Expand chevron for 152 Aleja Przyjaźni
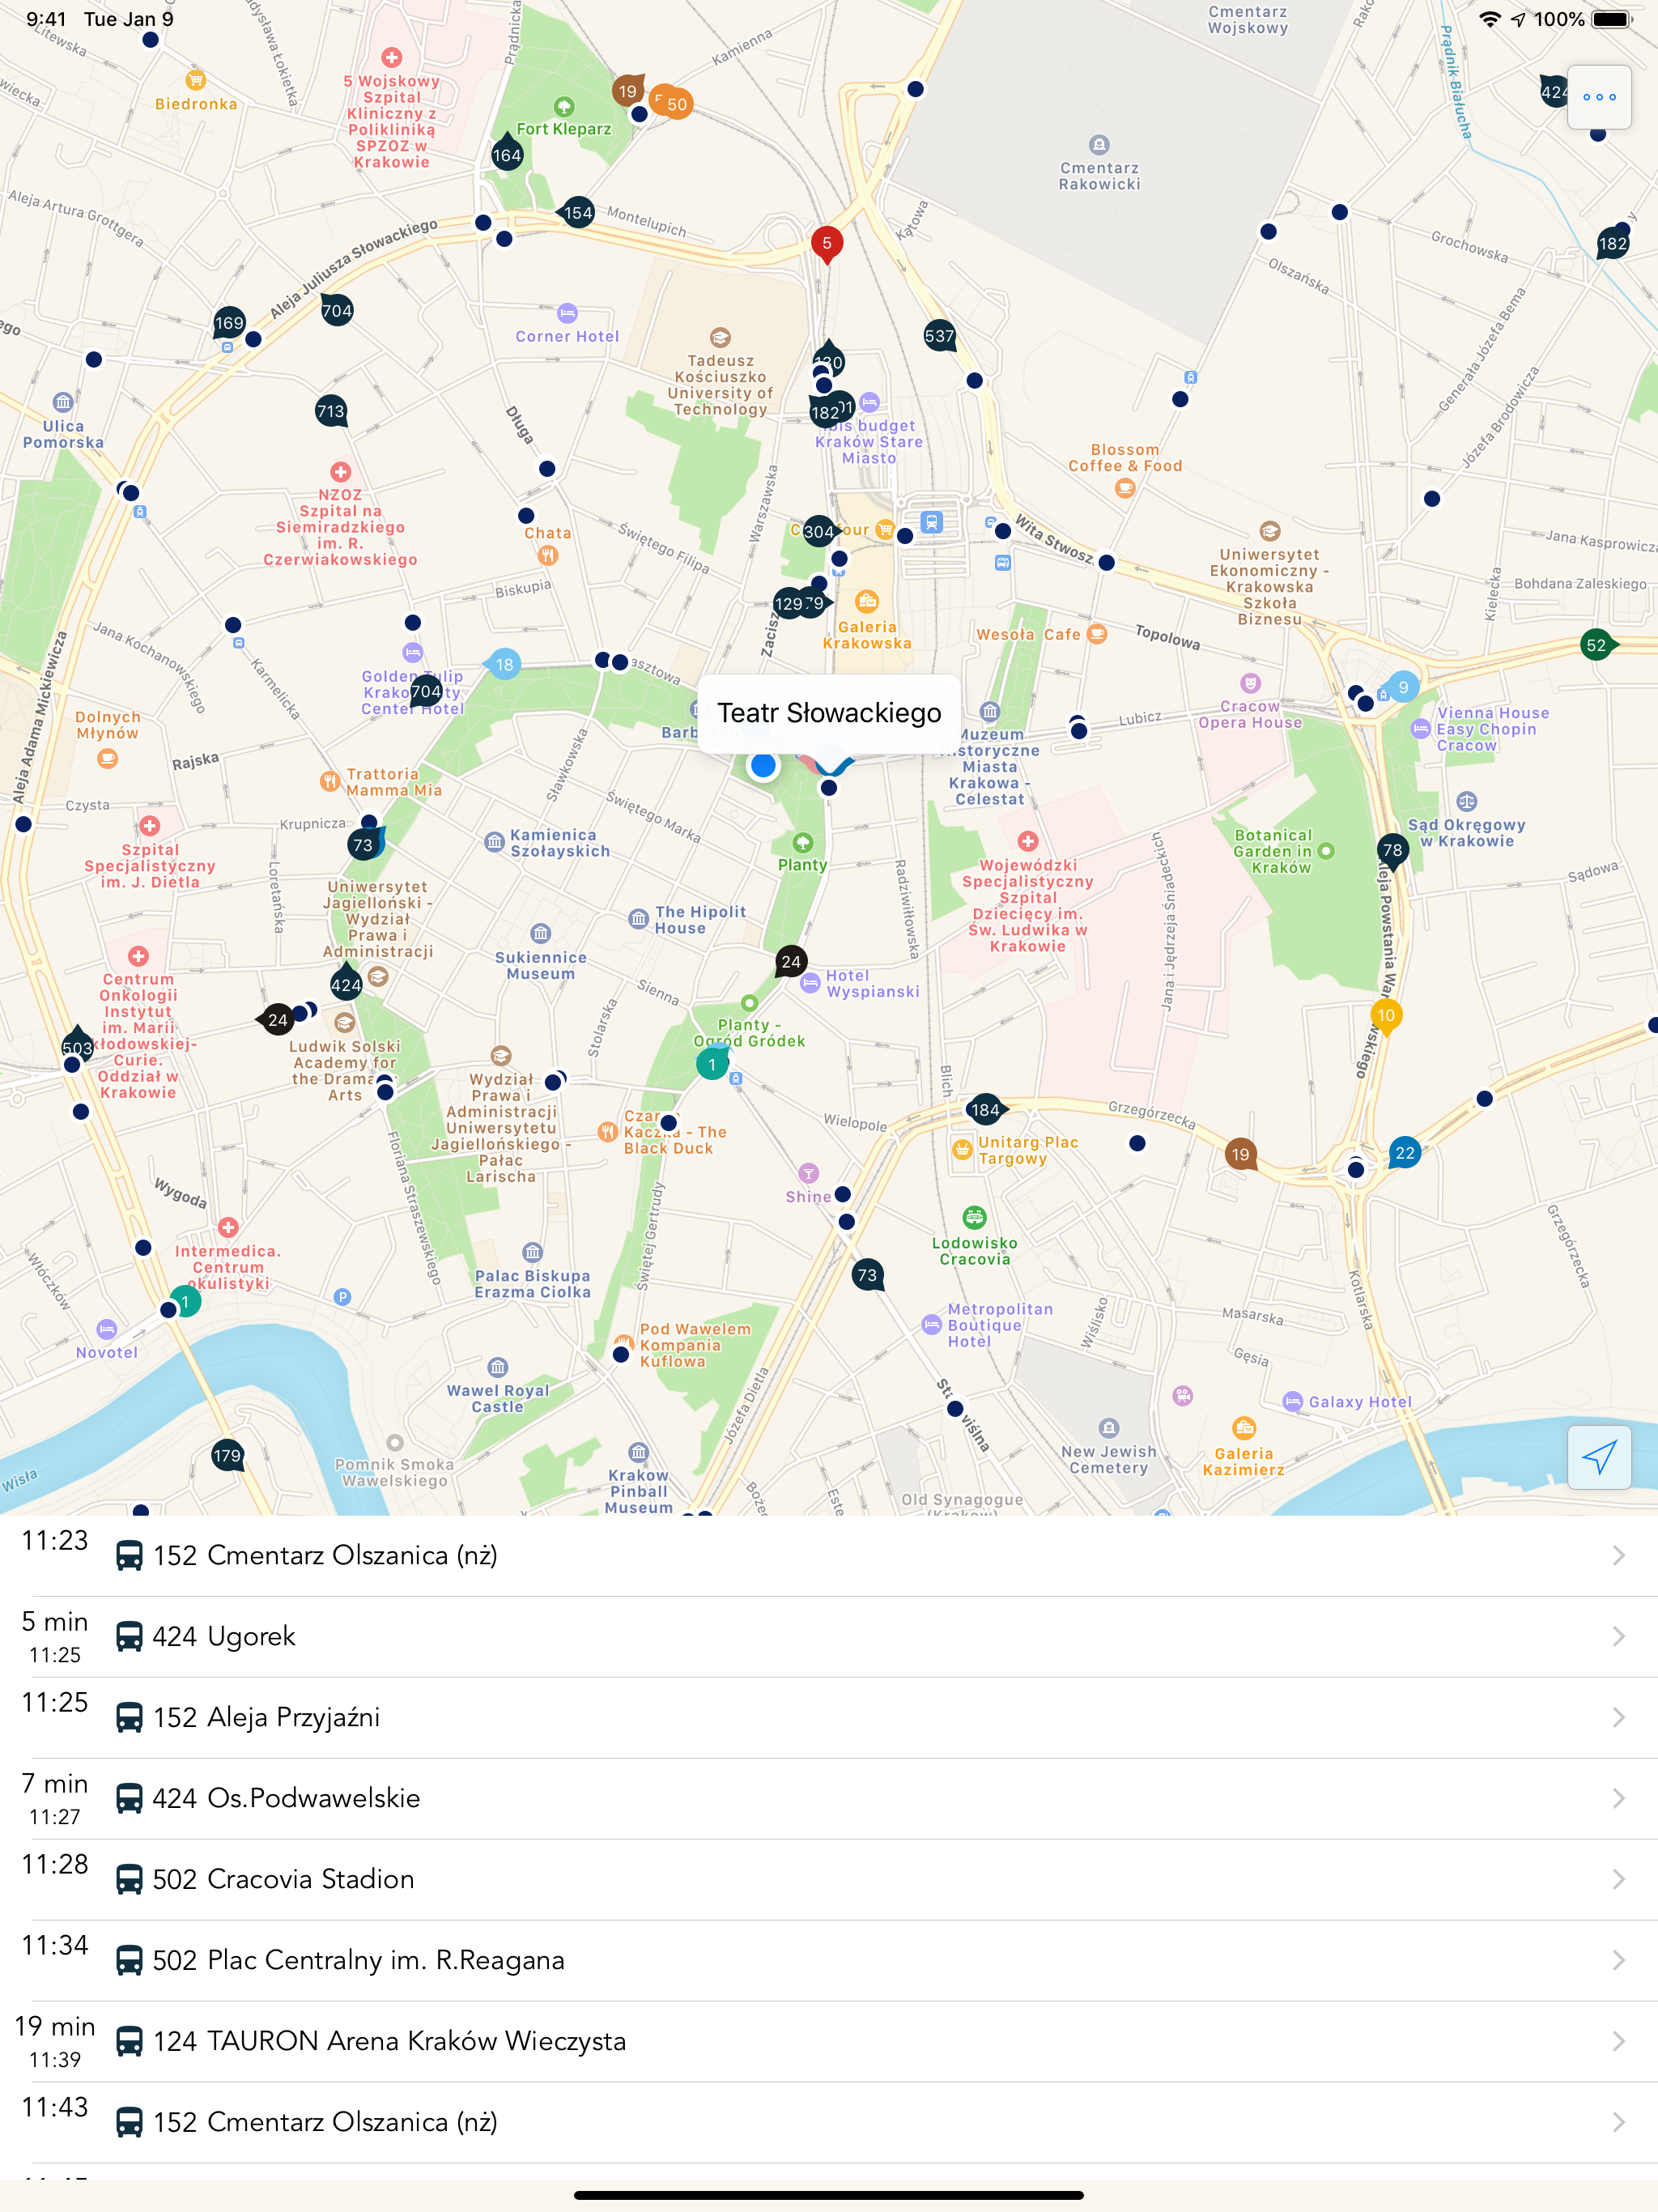Viewport: 1658px width, 2212px height. pyautogui.click(x=1618, y=1717)
